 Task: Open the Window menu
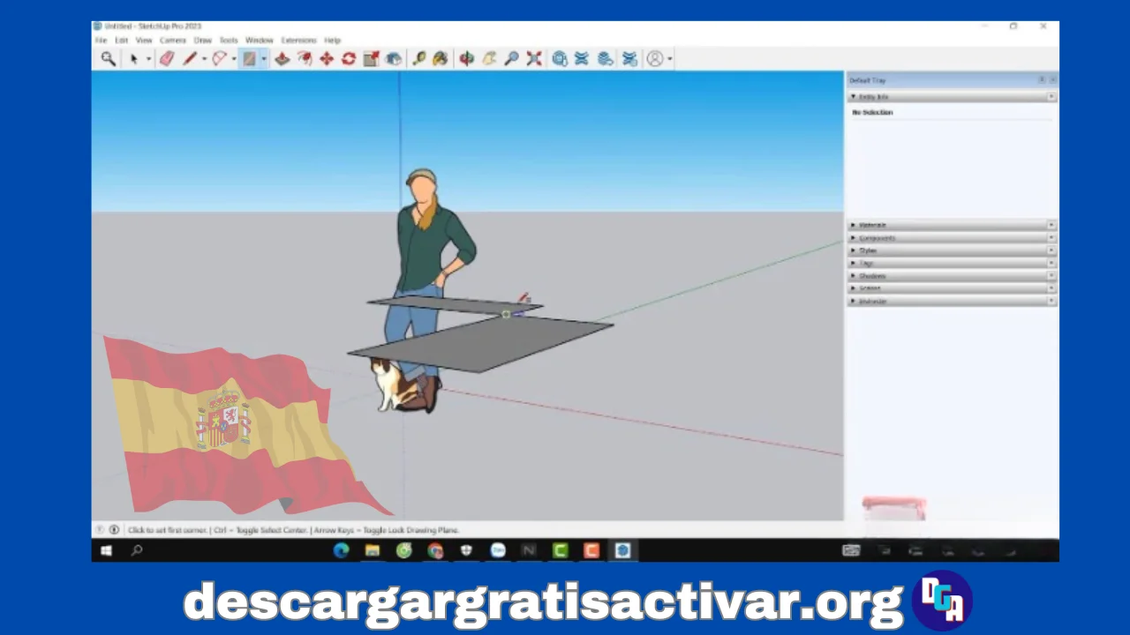pos(260,41)
